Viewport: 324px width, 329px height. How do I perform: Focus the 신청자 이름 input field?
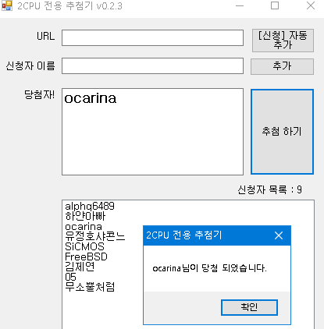point(152,65)
